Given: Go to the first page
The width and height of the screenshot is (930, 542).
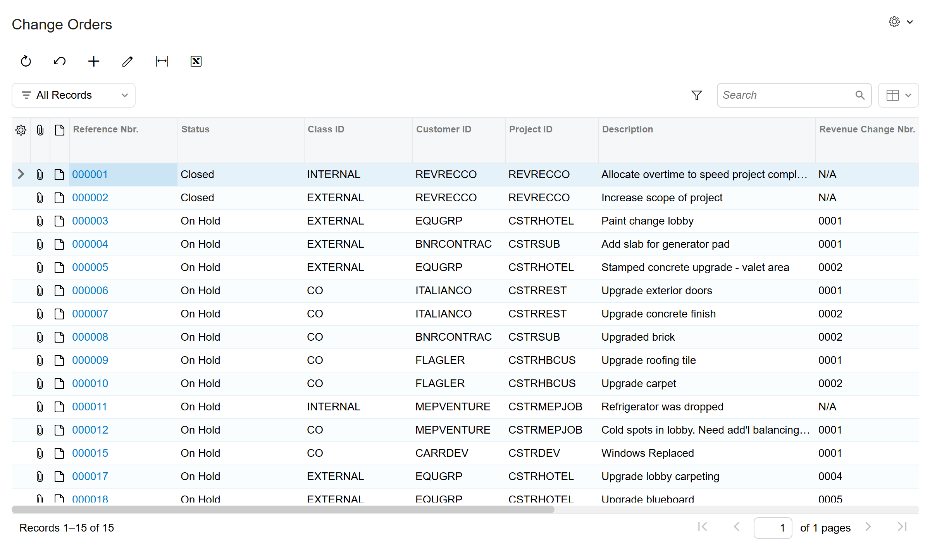Looking at the screenshot, I should click(x=703, y=527).
